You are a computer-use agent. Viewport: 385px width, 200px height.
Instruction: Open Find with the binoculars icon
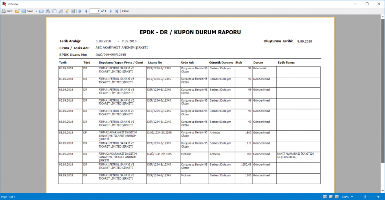coord(48,11)
